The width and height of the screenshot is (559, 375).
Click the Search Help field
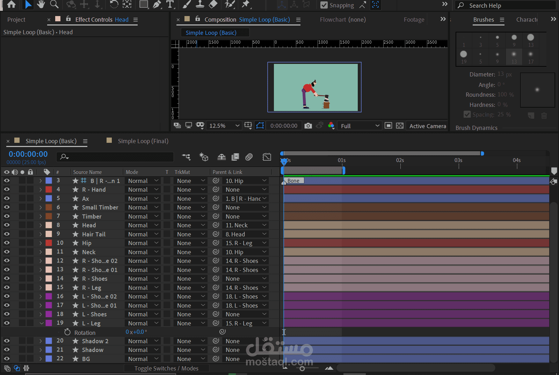click(505, 5)
